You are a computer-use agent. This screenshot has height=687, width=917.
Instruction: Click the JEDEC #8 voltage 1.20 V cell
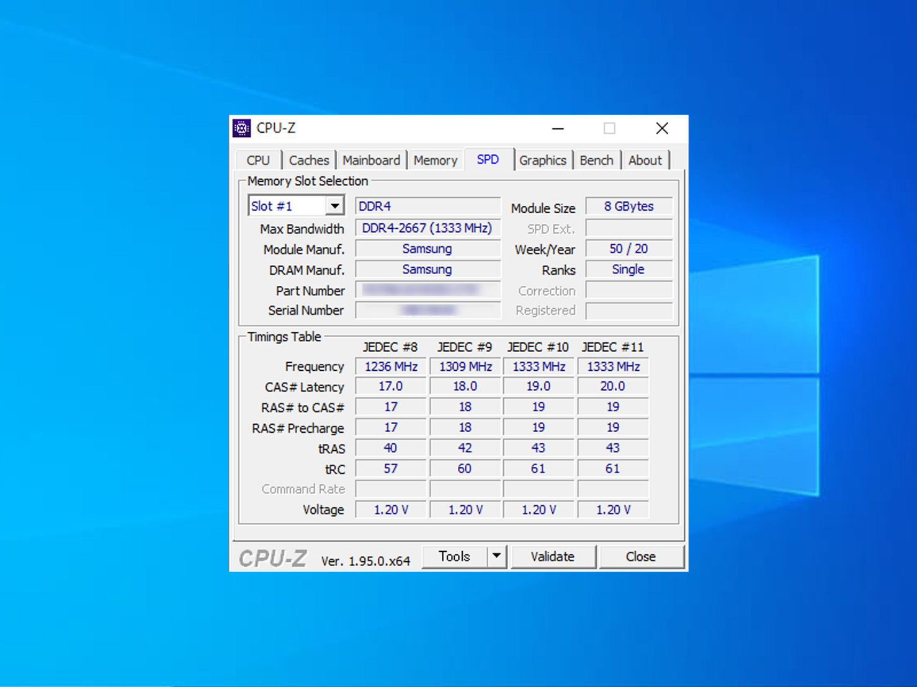[x=391, y=509]
